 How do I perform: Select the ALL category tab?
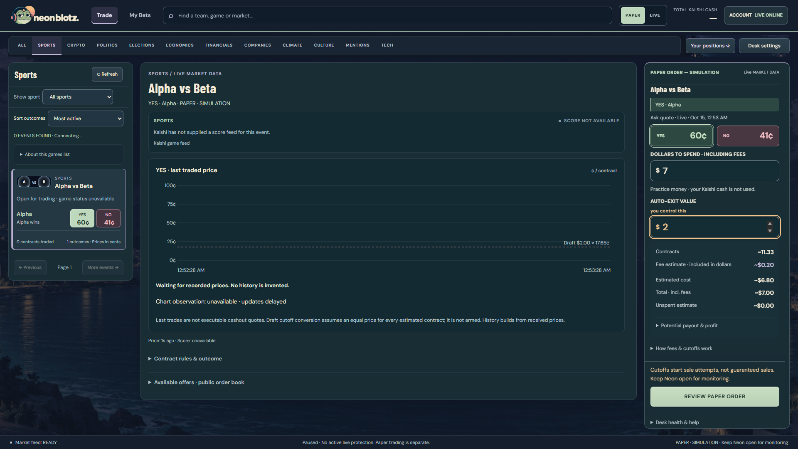[x=22, y=45]
